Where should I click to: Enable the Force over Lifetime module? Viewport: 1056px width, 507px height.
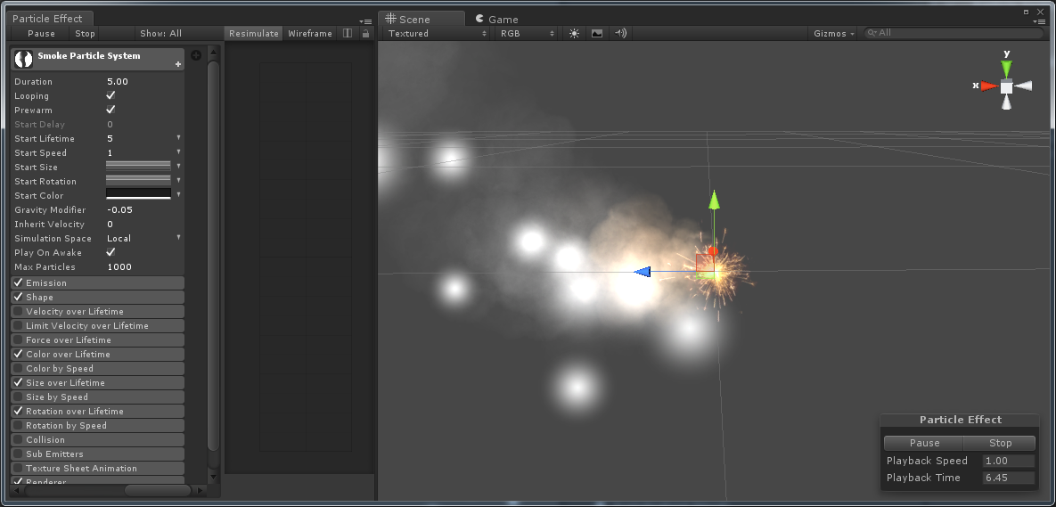[18, 340]
